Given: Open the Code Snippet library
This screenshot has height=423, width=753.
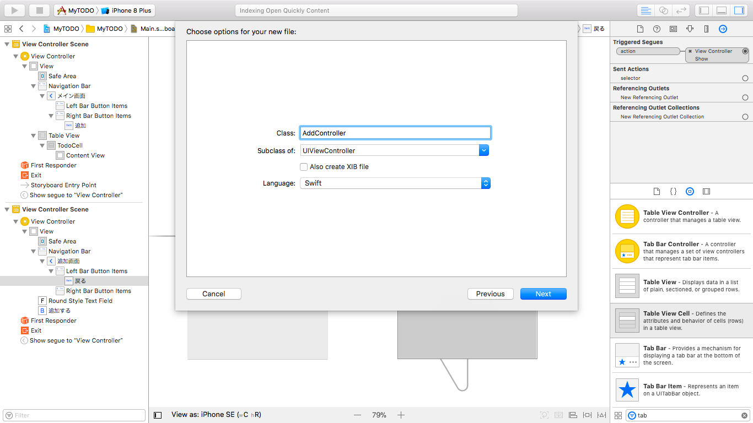Looking at the screenshot, I should [673, 191].
